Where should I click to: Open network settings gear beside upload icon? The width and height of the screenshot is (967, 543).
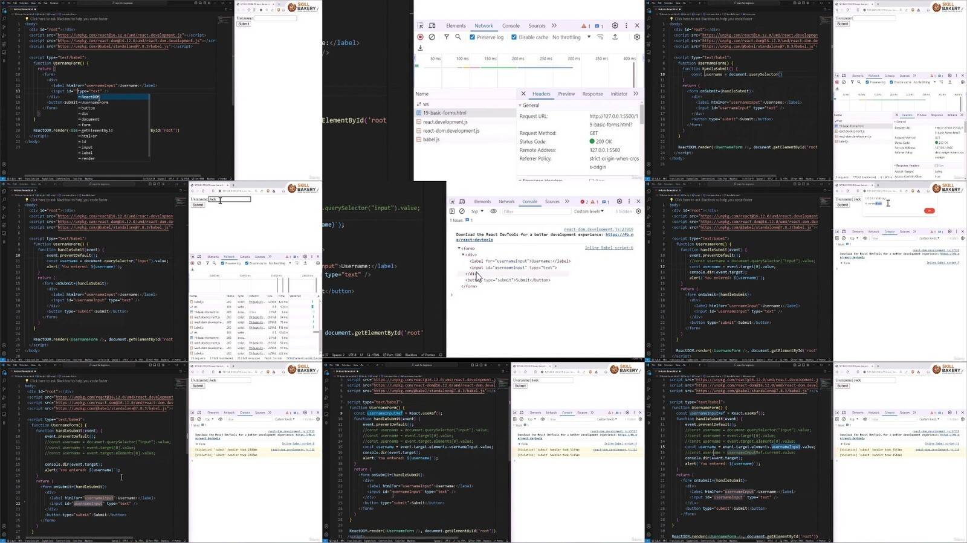pyautogui.click(x=637, y=37)
